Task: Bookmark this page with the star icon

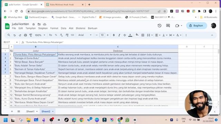Action: [165, 11]
